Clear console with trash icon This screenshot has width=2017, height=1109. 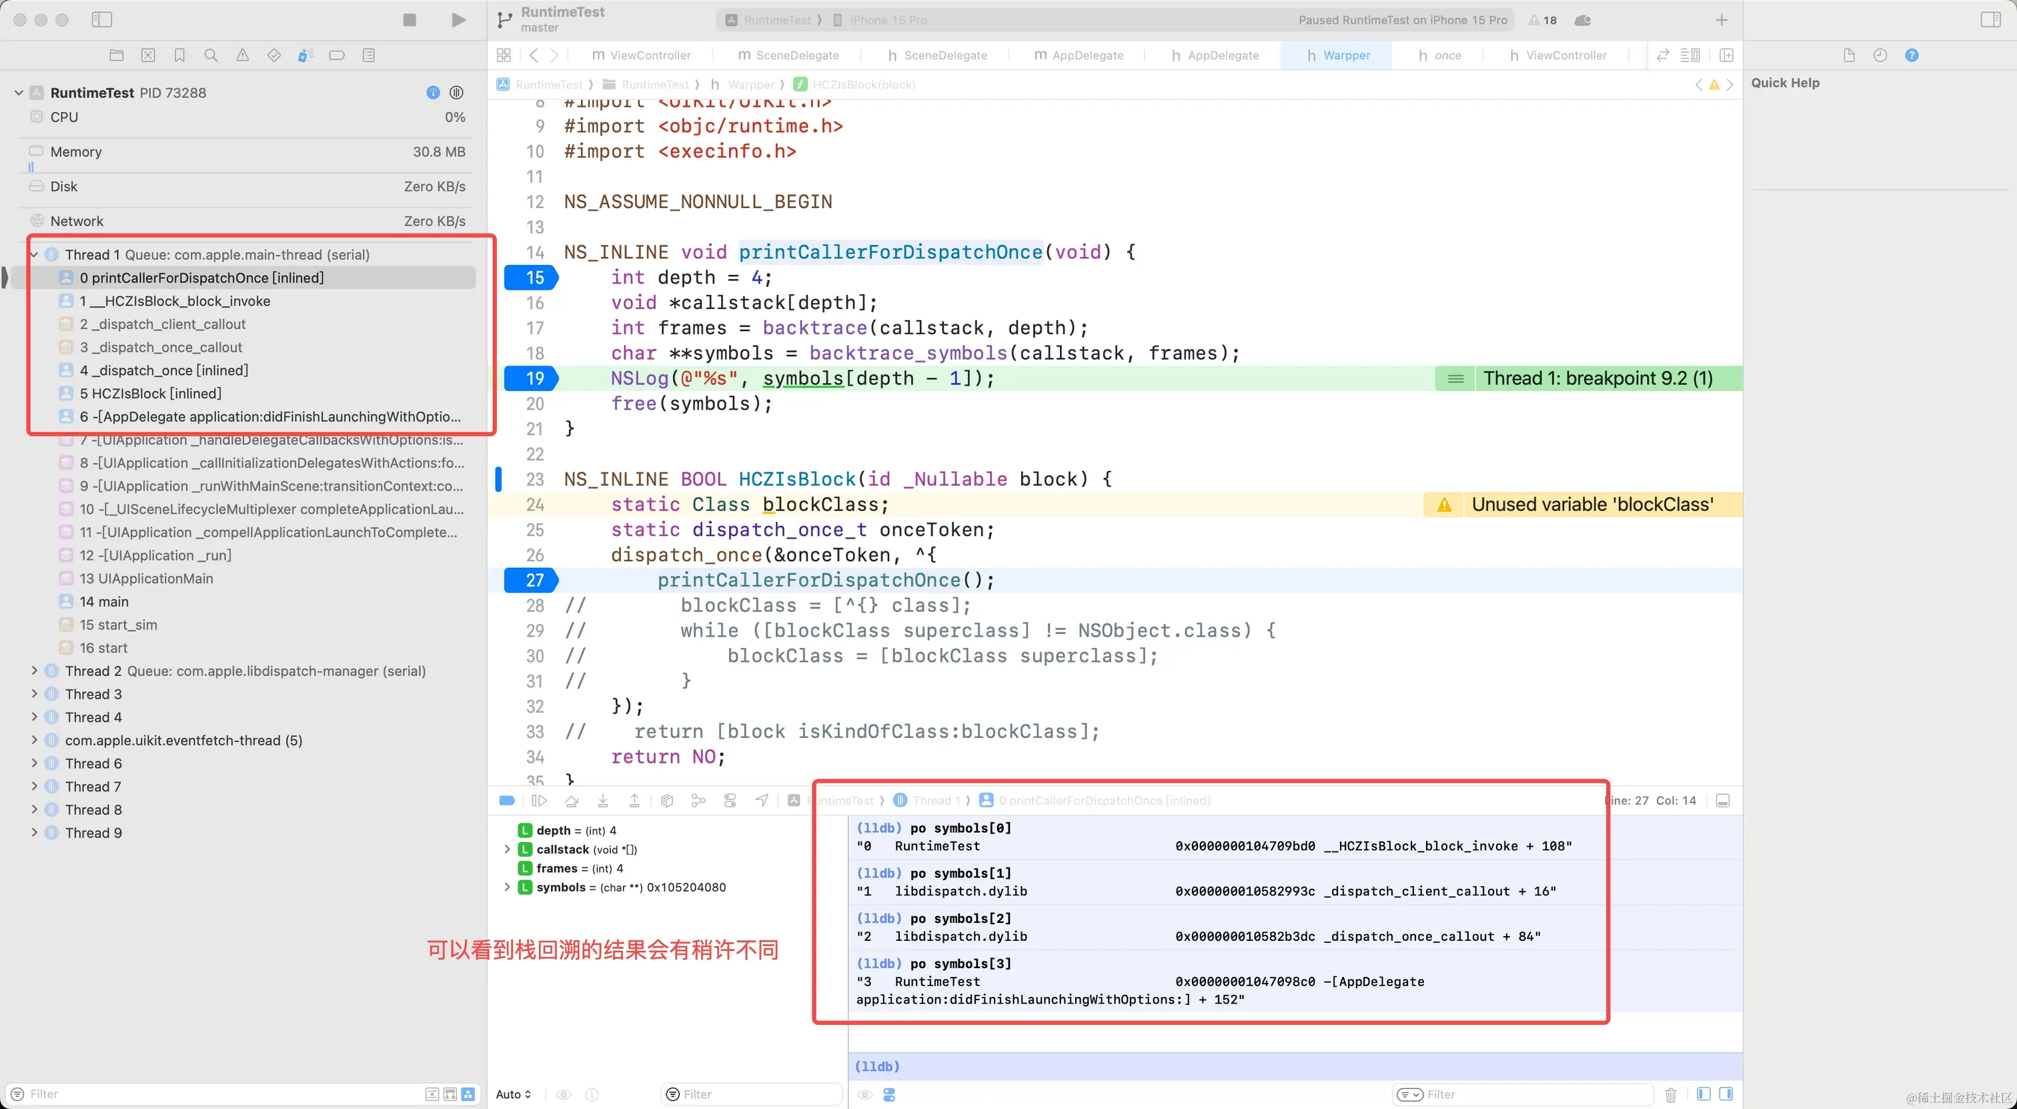pyautogui.click(x=1670, y=1094)
